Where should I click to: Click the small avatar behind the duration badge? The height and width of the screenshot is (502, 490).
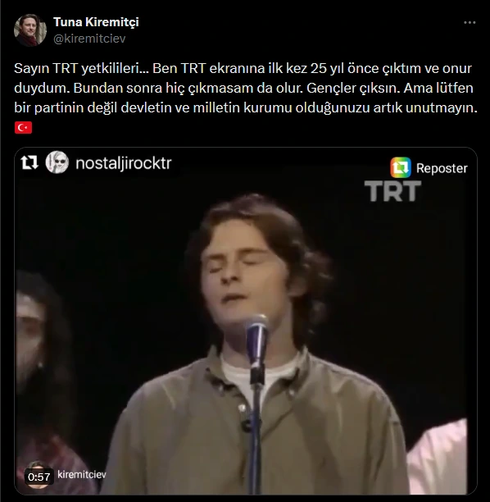[x=38, y=474]
